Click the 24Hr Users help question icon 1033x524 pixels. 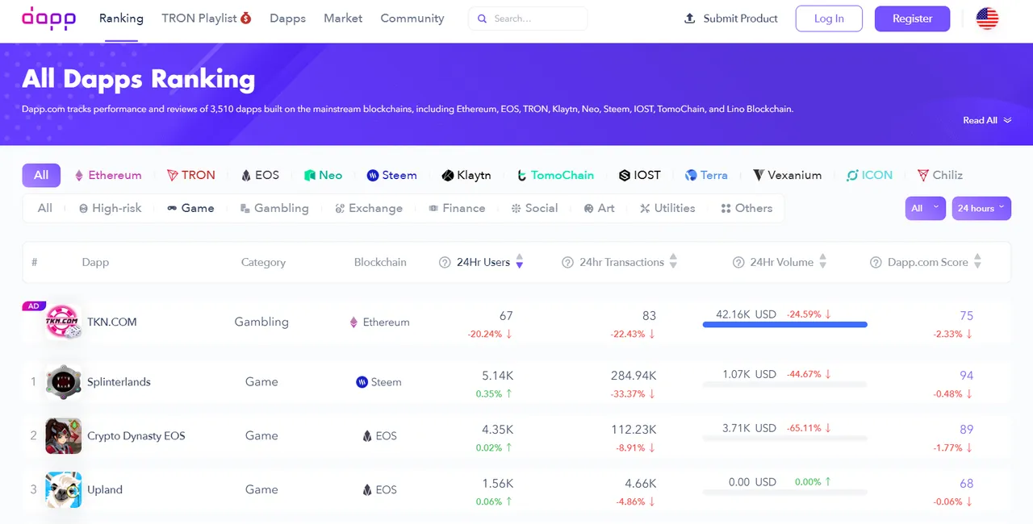pos(445,262)
